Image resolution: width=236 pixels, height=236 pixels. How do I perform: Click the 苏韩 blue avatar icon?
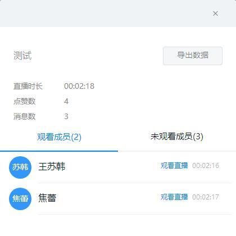point(20,167)
